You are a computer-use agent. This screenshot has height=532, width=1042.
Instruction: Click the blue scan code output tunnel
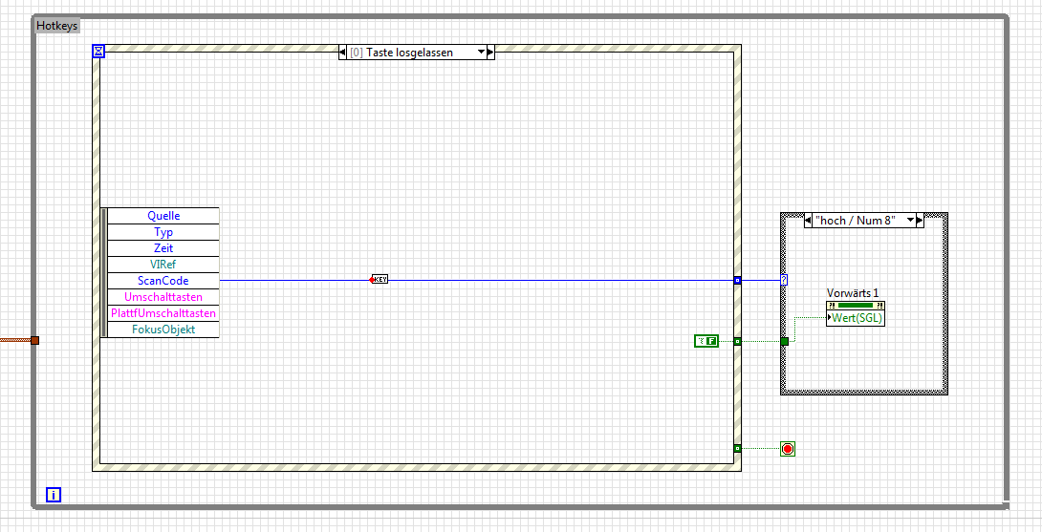point(737,280)
